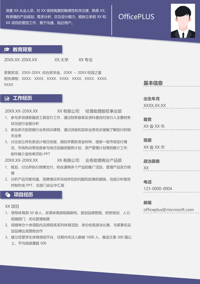This screenshot has width=200, height=284.
Task: Click the graduation cap icon beside 教育背景
Action: click(x=7, y=49)
